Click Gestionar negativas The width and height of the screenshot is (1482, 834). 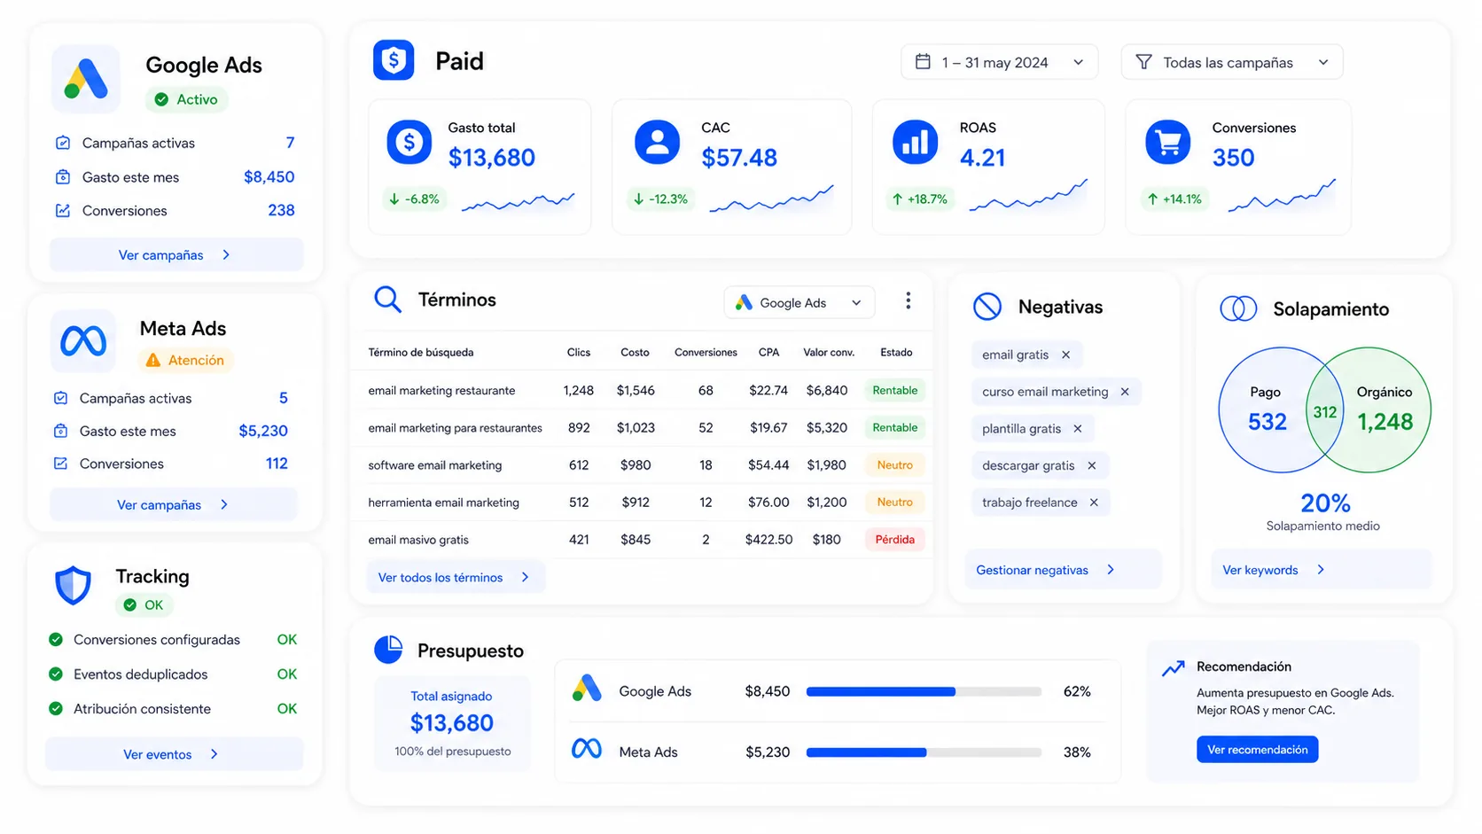(1063, 570)
